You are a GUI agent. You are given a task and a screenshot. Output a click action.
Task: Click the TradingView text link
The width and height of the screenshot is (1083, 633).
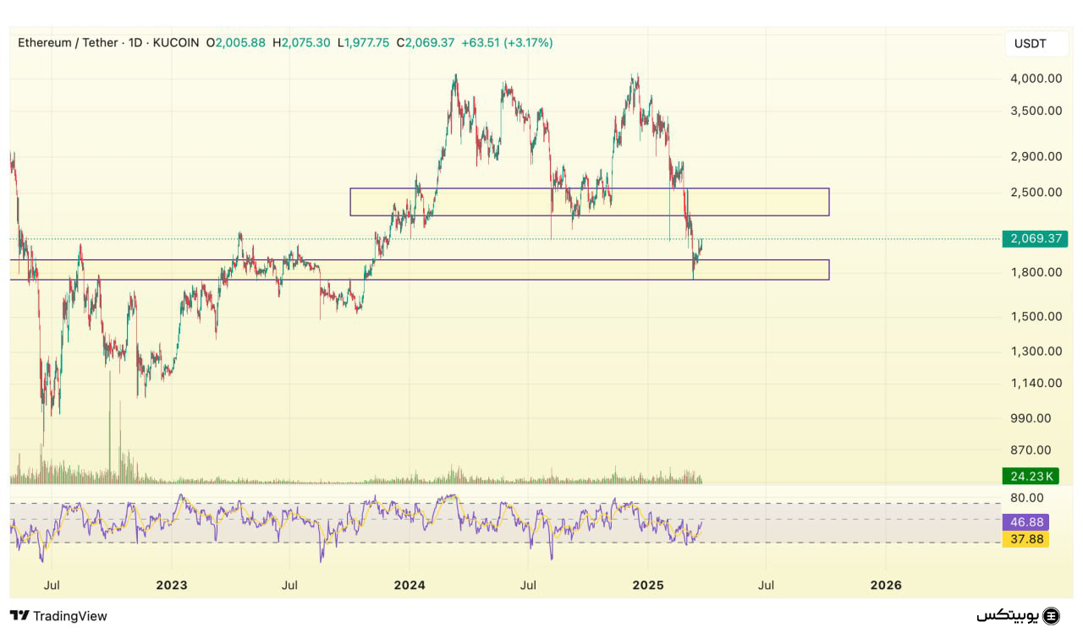pyautogui.click(x=70, y=616)
